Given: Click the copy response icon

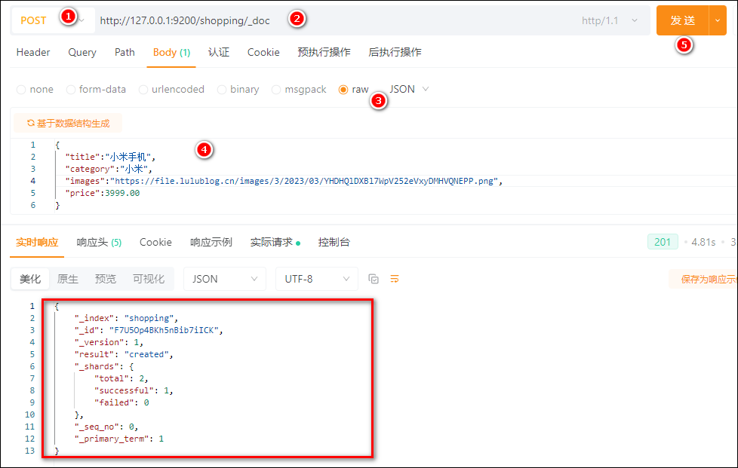Looking at the screenshot, I should tap(374, 279).
